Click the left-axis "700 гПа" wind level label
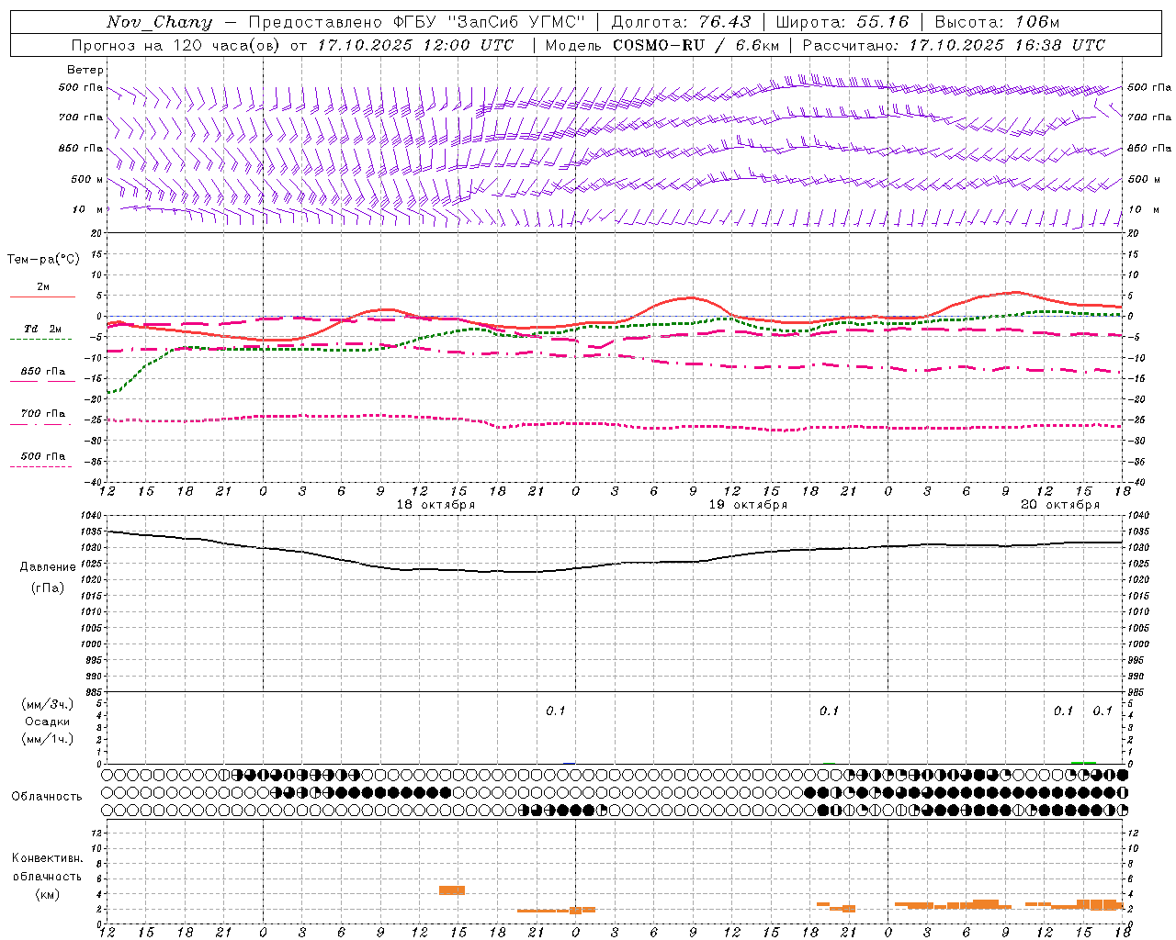This screenshot has width=1176, height=940. [81, 117]
